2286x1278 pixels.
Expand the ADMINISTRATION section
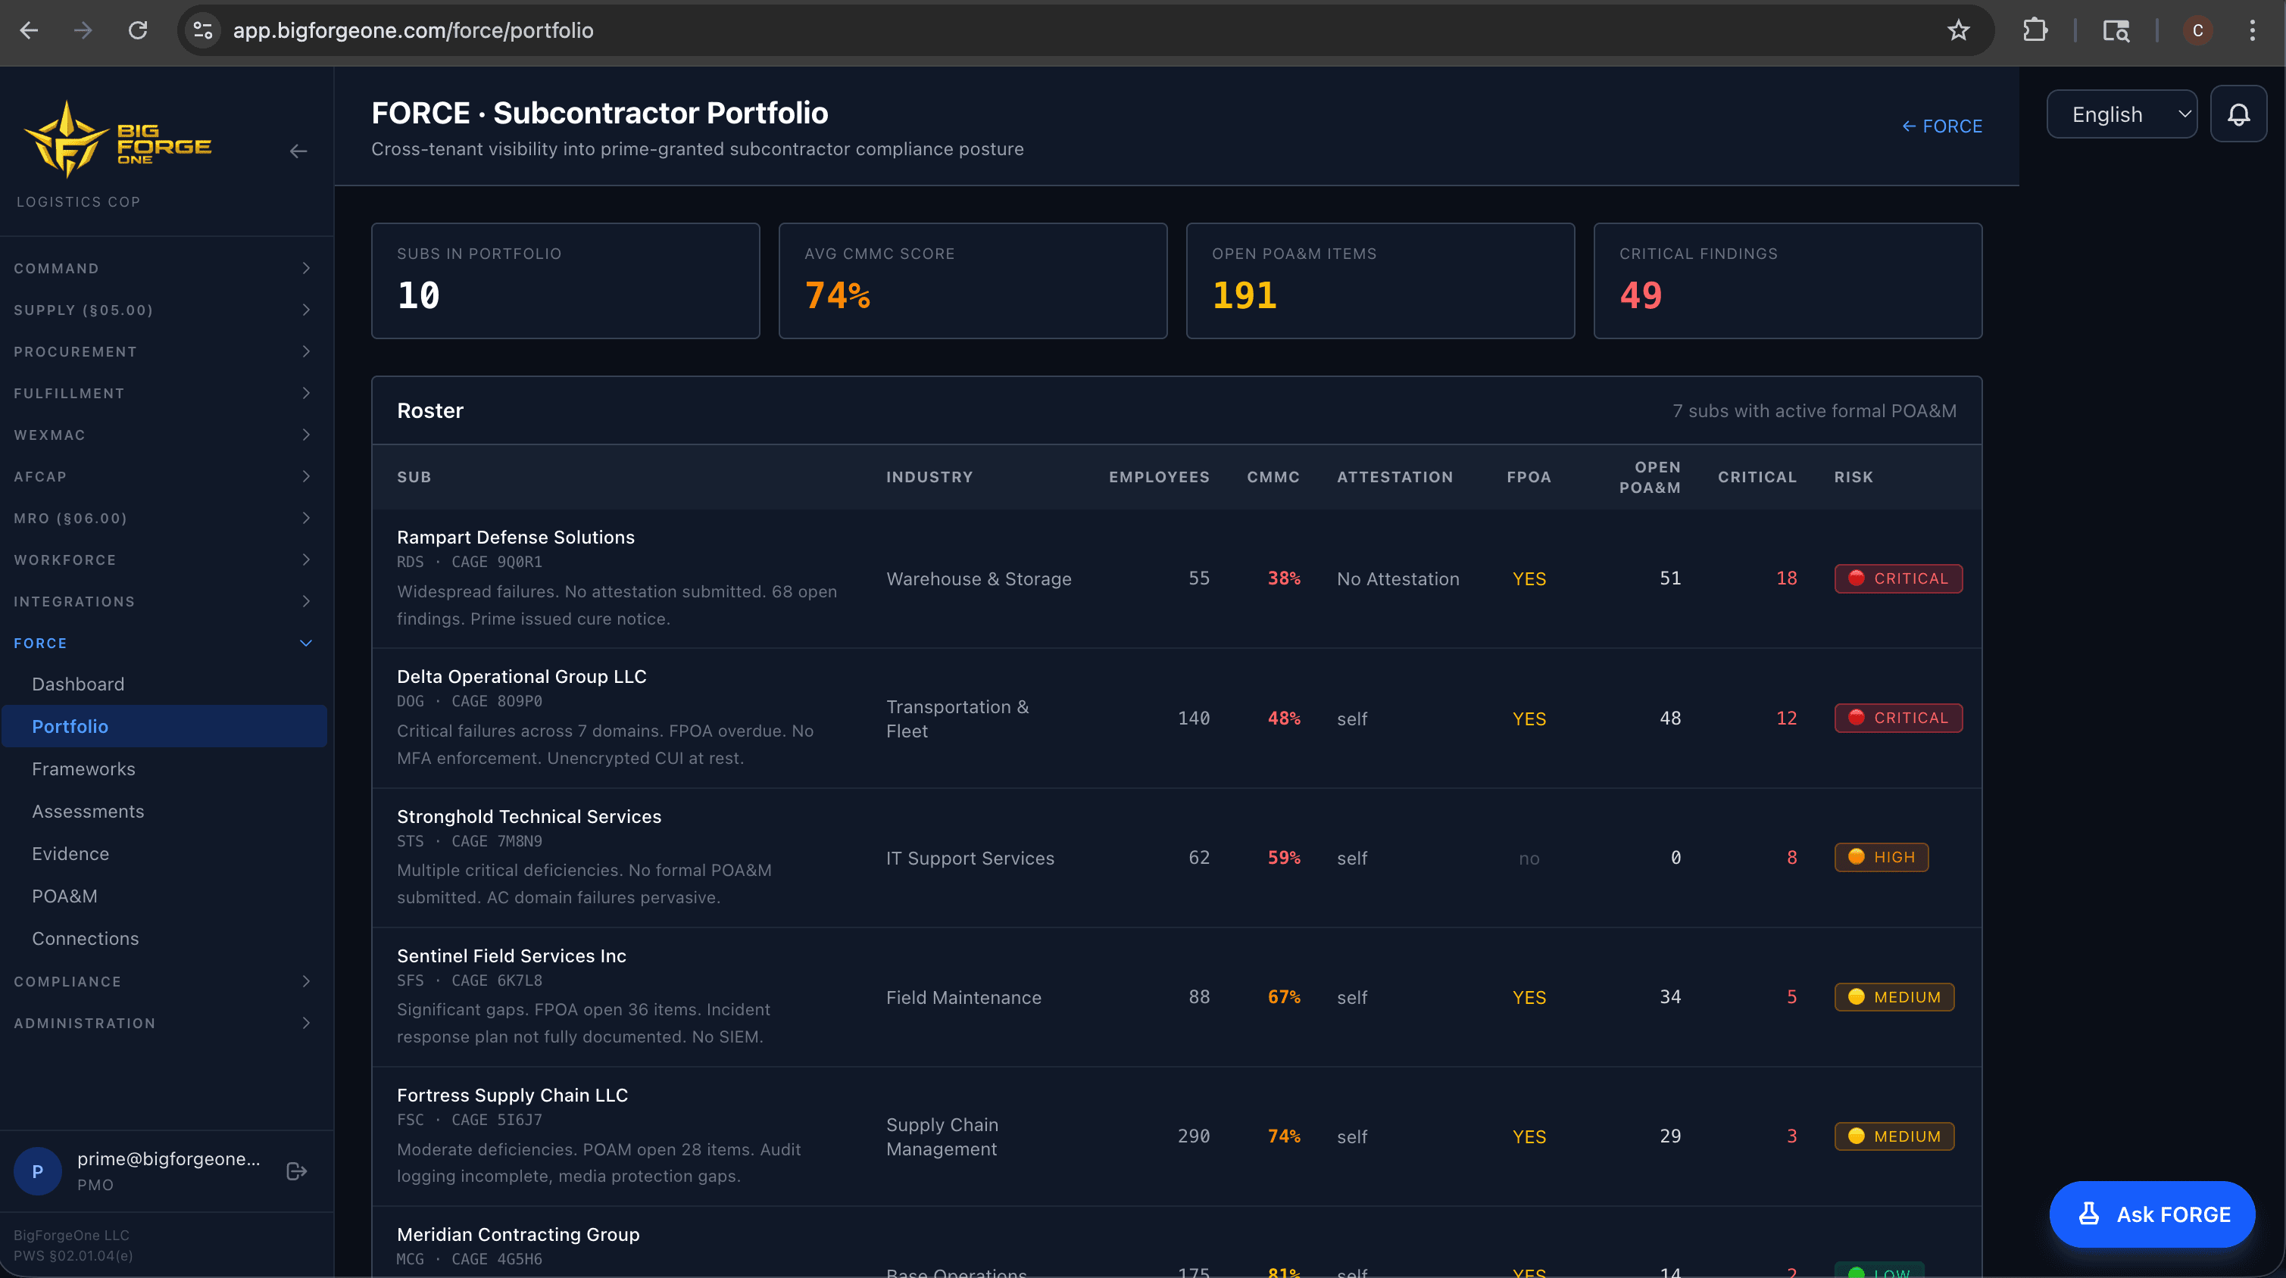click(x=164, y=1023)
